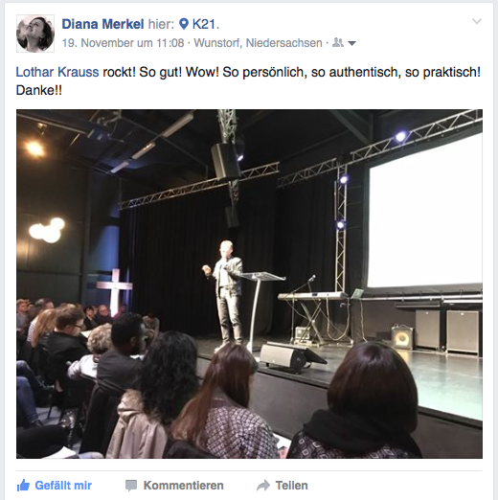Click the thumbs-up like icon
This screenshot has height=500, width=498.
(x=23, y=486)
